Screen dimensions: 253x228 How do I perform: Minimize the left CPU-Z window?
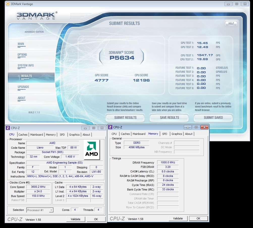85,128
